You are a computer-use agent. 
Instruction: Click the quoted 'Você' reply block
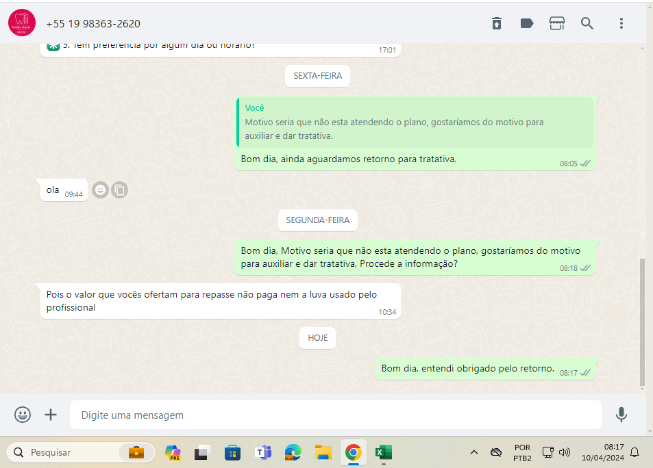click(x=415, y=122)
